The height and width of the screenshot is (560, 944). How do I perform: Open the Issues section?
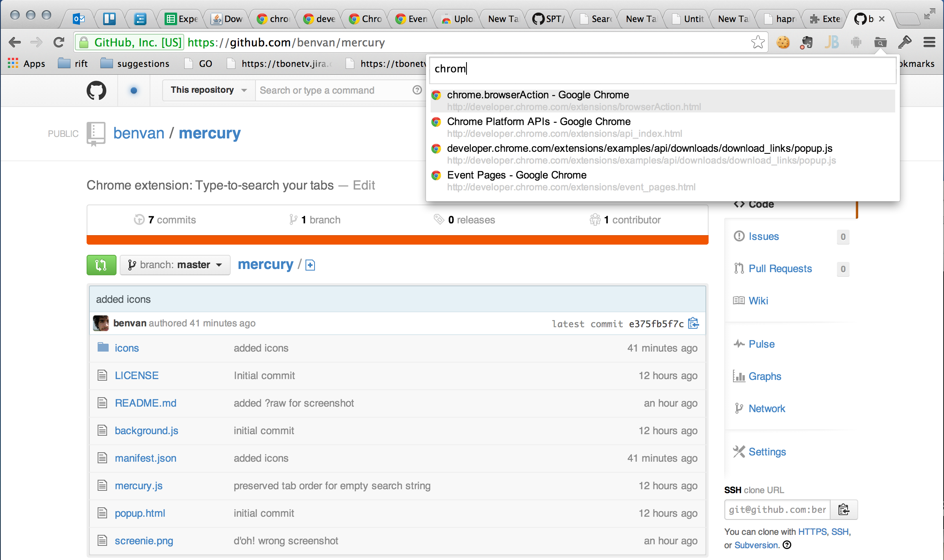coord(764,236)
